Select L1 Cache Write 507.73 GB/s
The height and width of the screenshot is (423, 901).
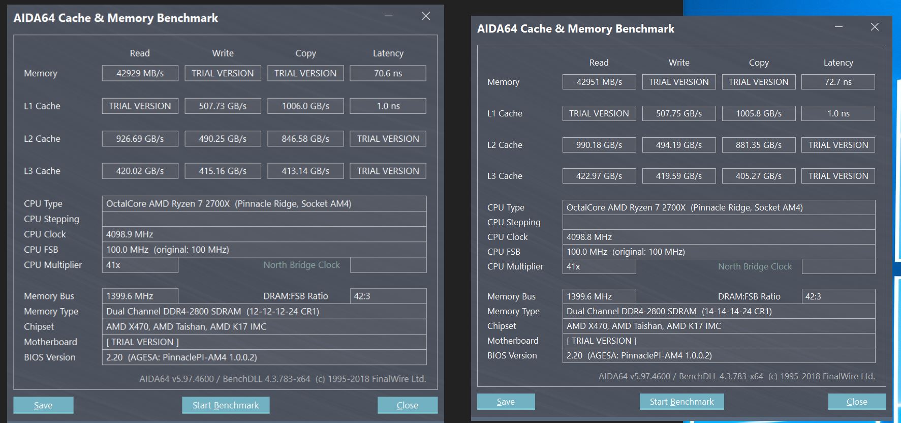[x=223, y=106]
